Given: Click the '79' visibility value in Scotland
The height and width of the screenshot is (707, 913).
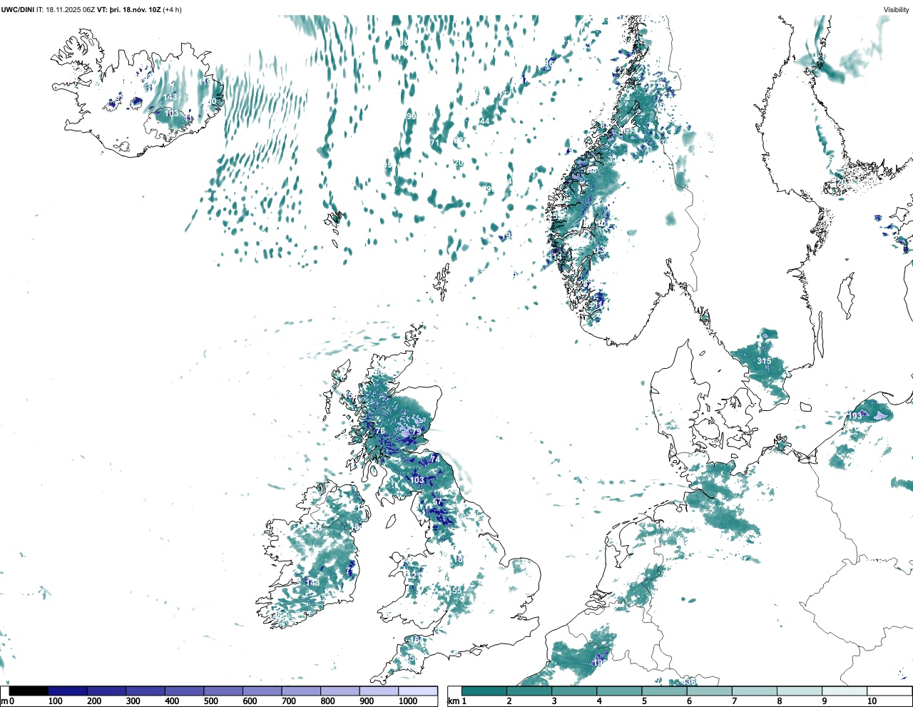Looking at the screenshot, I should pyautogui.click(x=417, y=432).
